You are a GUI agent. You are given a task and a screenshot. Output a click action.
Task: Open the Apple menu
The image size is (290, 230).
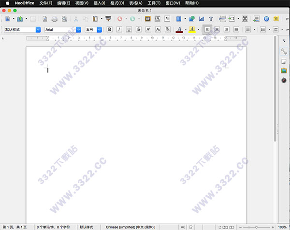(7, 3)
